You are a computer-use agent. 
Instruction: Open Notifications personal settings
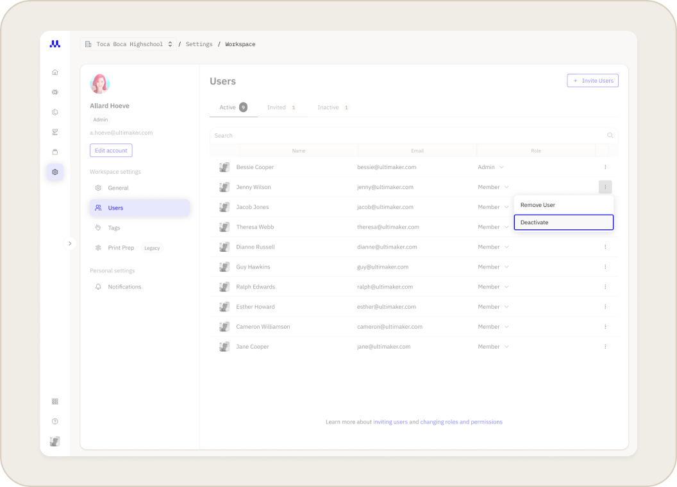coord(140,286)
